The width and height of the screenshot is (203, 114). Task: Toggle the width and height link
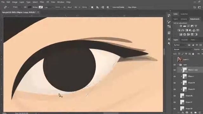click(x=76, y=7)
